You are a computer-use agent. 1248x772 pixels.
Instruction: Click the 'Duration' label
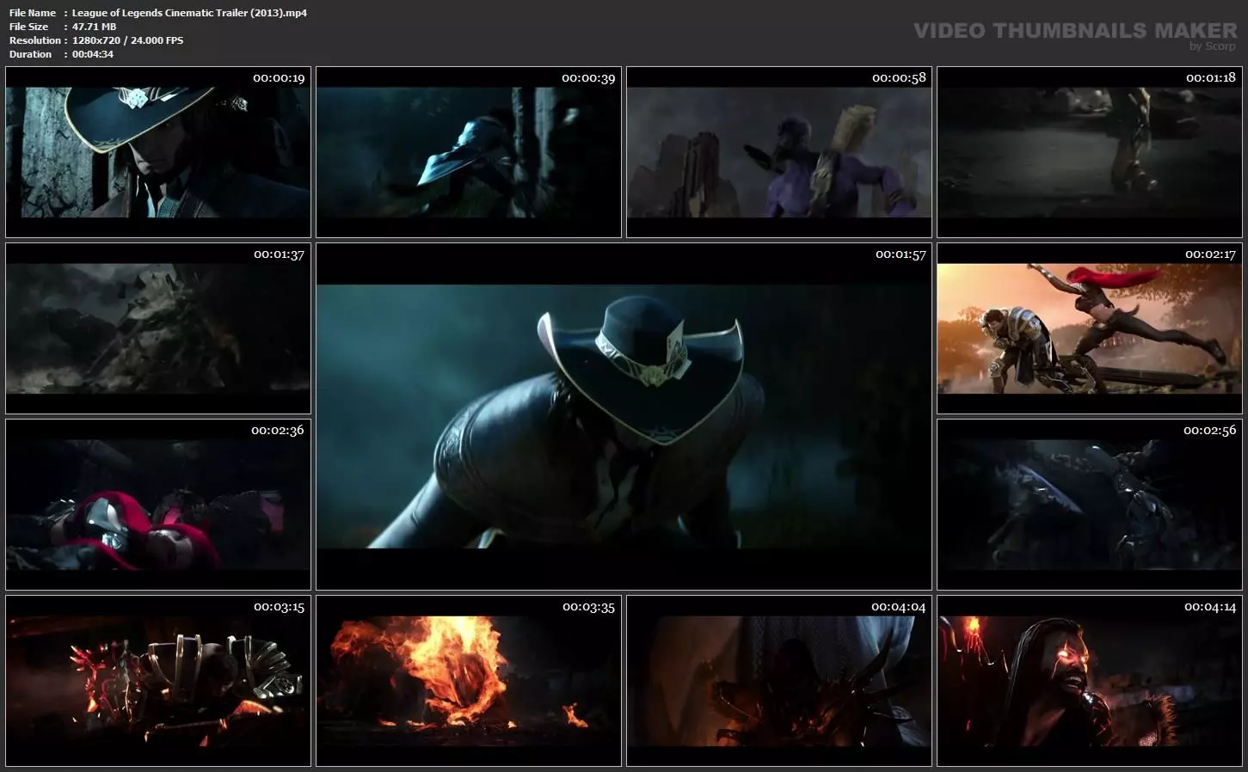pyautogui.click(x=31, y=54)
